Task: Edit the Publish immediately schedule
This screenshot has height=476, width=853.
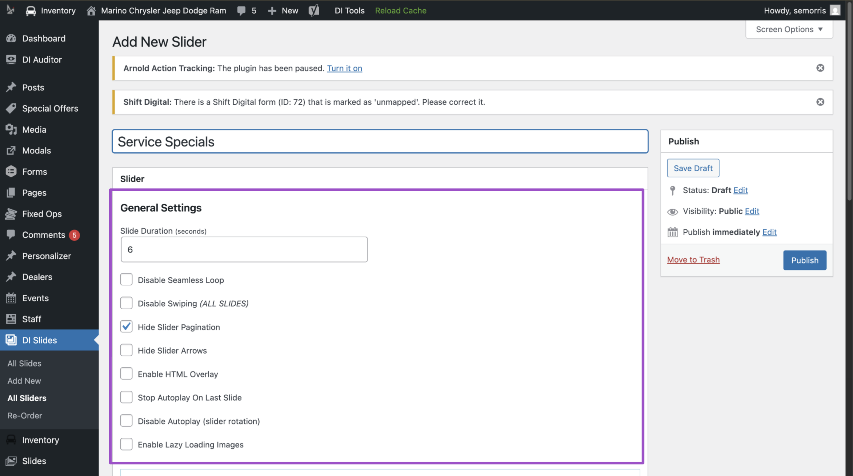Action: [x=769, y=232]
